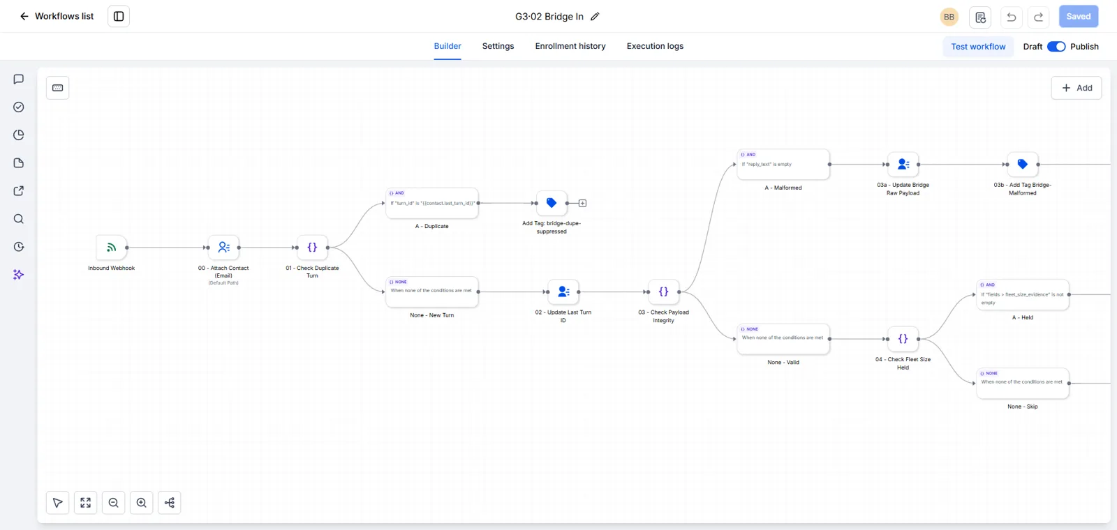Select 04 - Check Fleet Size Held node
The image size is (1117, 530).
(x=903, y=339)
